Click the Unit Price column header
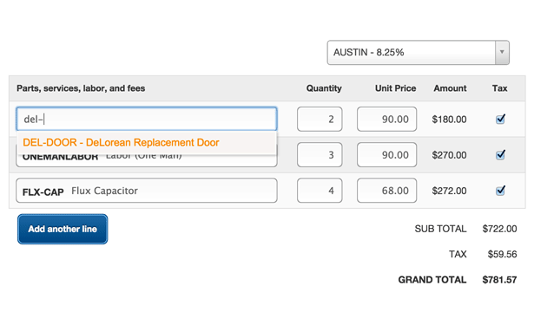The width and height of the screenshot is (534, 331). tap(395, 88)
